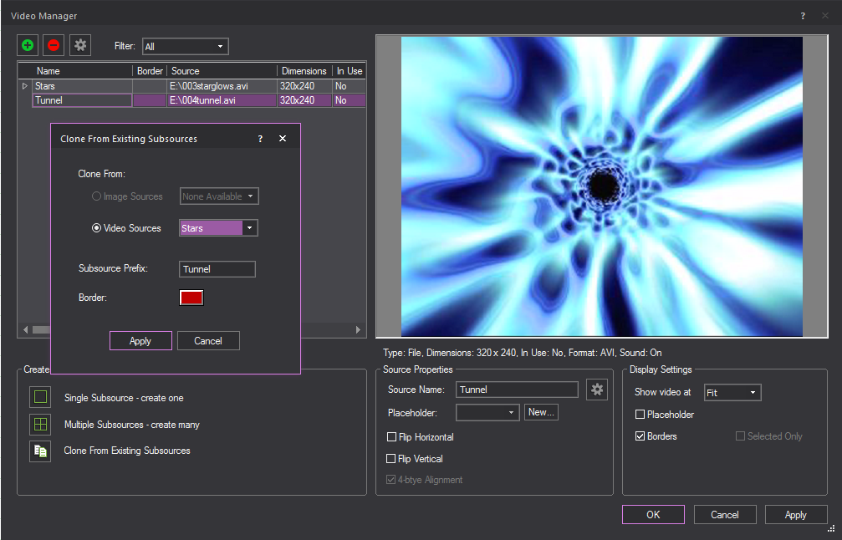Click the Clone From Existing Subsources icon
This screenshot has height=540, width=842.
pyautogui.click(x=40, y=451)
